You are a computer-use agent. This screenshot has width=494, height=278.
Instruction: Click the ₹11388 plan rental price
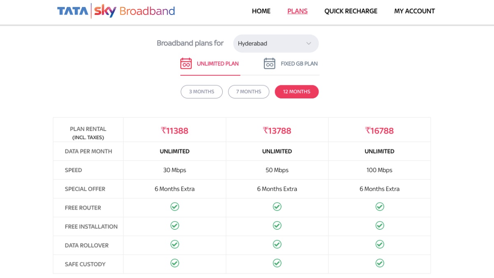tap(175, 130)
